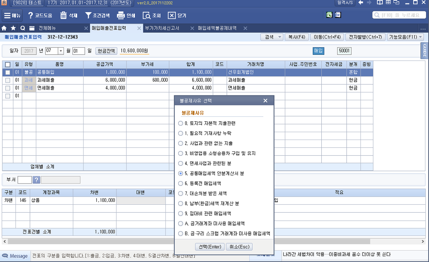
Task: Click the calendar icon beside 전체메뉴
Action: [x=32, y=28]
